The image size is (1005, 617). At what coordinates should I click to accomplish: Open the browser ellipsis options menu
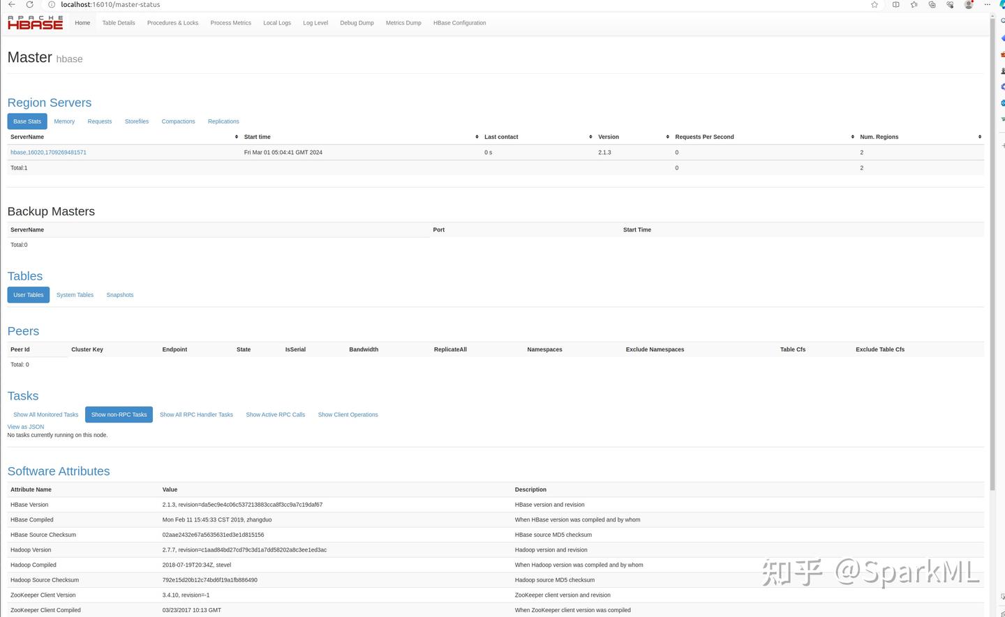tap(987, 5)
